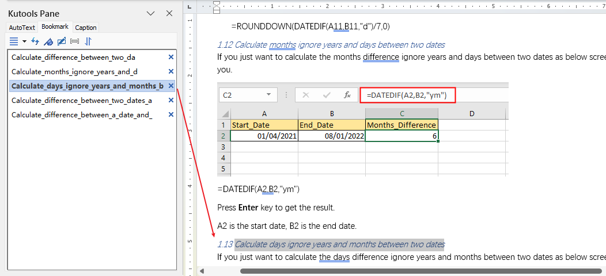Select the Bookmark tab
This screenshot has width=606, height=276.
(x=55, y=26)
